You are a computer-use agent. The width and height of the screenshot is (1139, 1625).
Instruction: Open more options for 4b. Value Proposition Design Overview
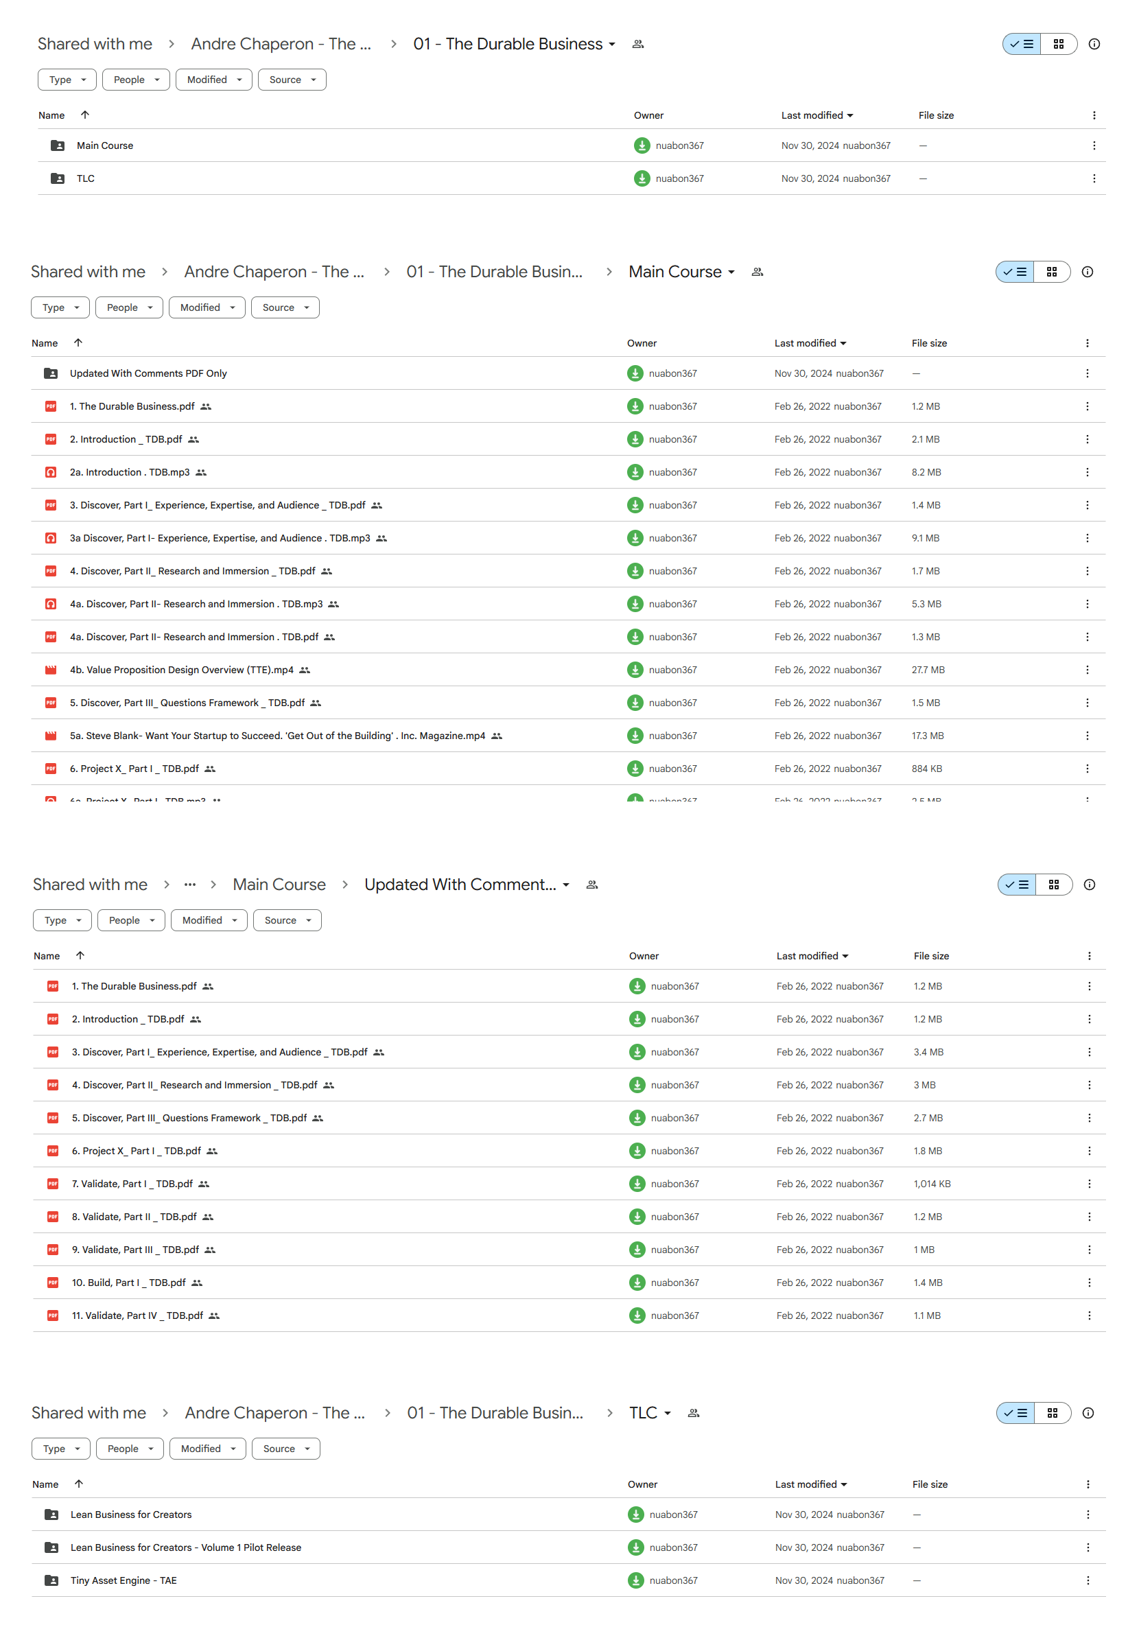(1087, 670)
